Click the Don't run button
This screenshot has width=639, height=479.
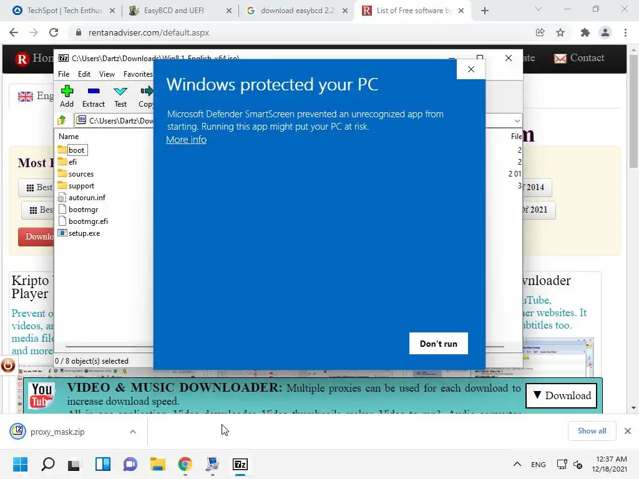(439, 344)
